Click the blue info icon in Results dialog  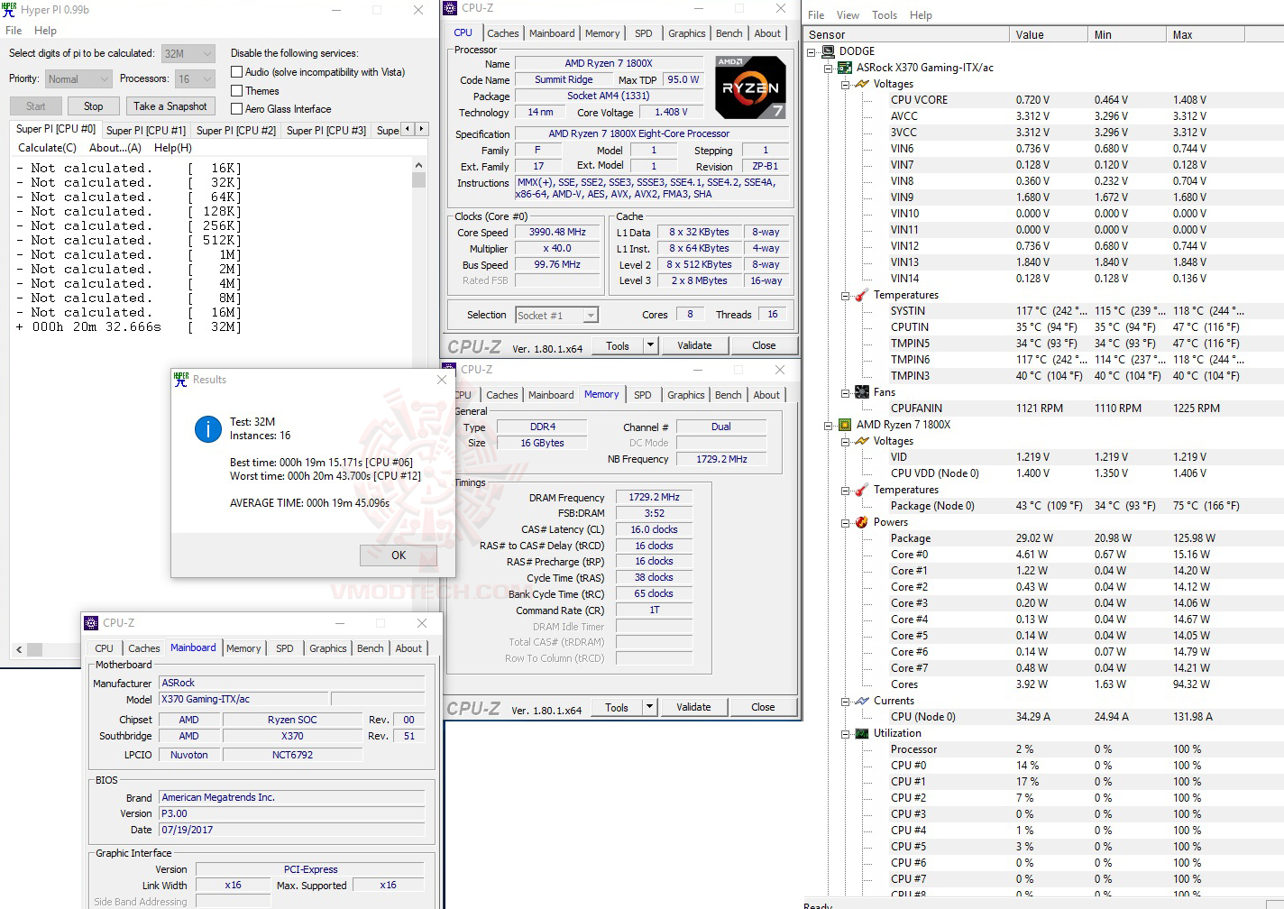click(x=208, y=429)
